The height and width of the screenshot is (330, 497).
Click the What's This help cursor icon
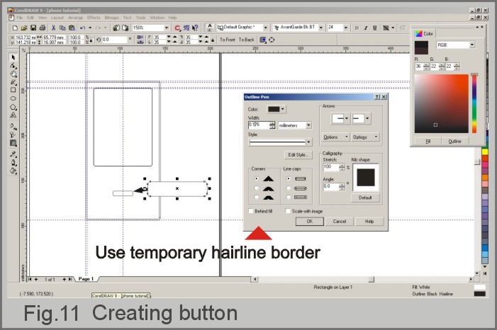195,28
